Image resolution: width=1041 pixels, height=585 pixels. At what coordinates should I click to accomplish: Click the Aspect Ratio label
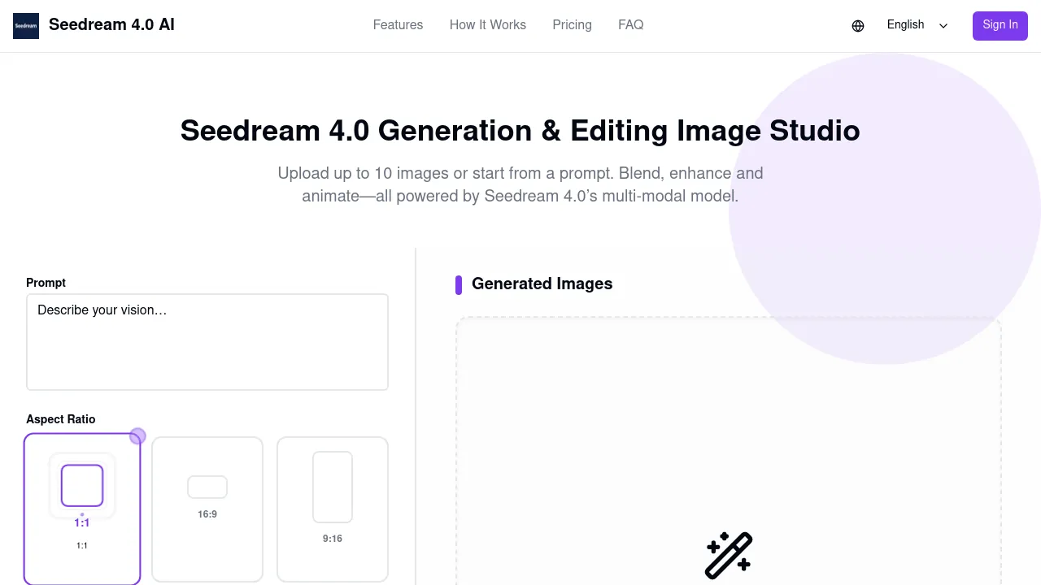(x=61, y=419)
